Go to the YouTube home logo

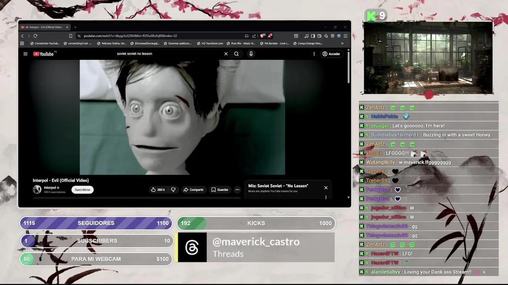pos(43,54)
